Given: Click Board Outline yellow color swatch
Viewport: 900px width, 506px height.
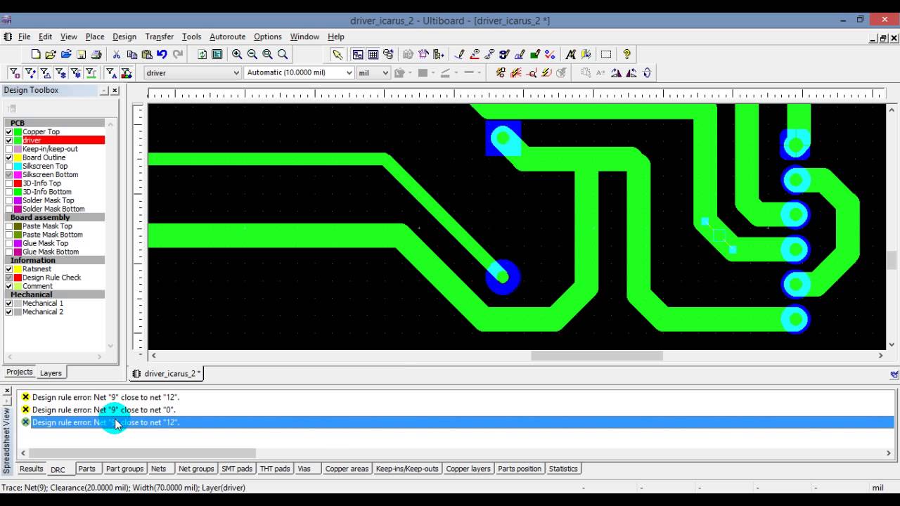Looking at the screenshot, I should coord(18,157).
